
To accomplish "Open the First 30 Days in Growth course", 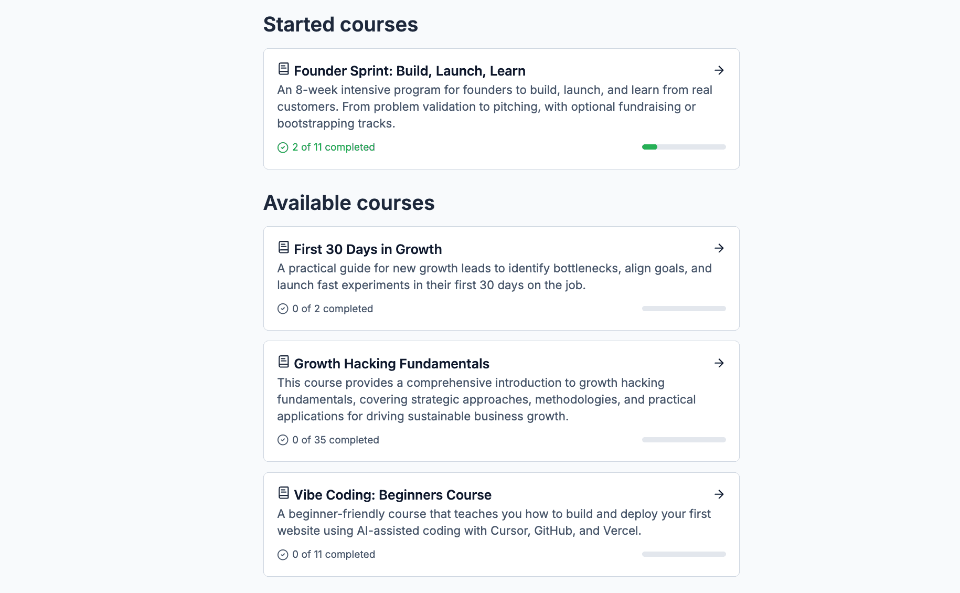I will tap(367, 249).
